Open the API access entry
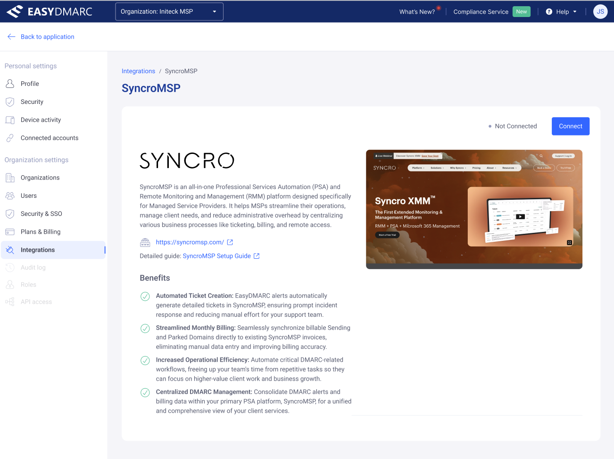614x459 pixels. [36, 302]
